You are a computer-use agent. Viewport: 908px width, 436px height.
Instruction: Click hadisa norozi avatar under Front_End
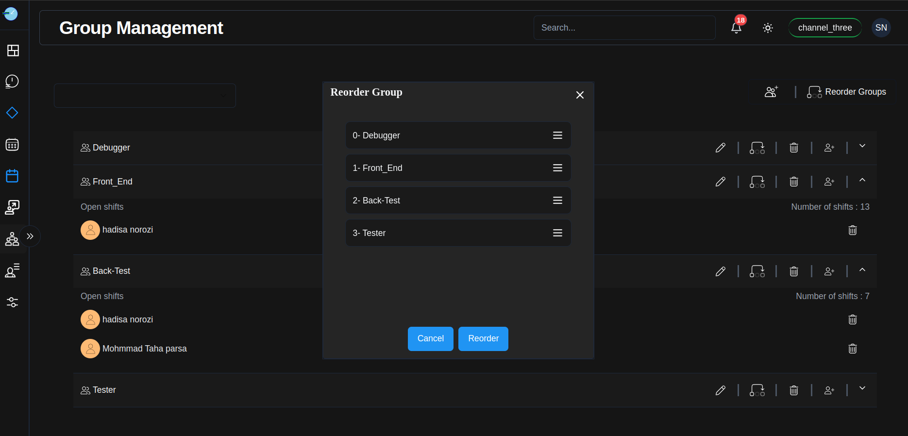pos(90,230)
